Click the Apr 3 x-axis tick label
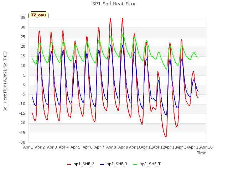This screenshot has width=228, height=171. coord(52,147)
